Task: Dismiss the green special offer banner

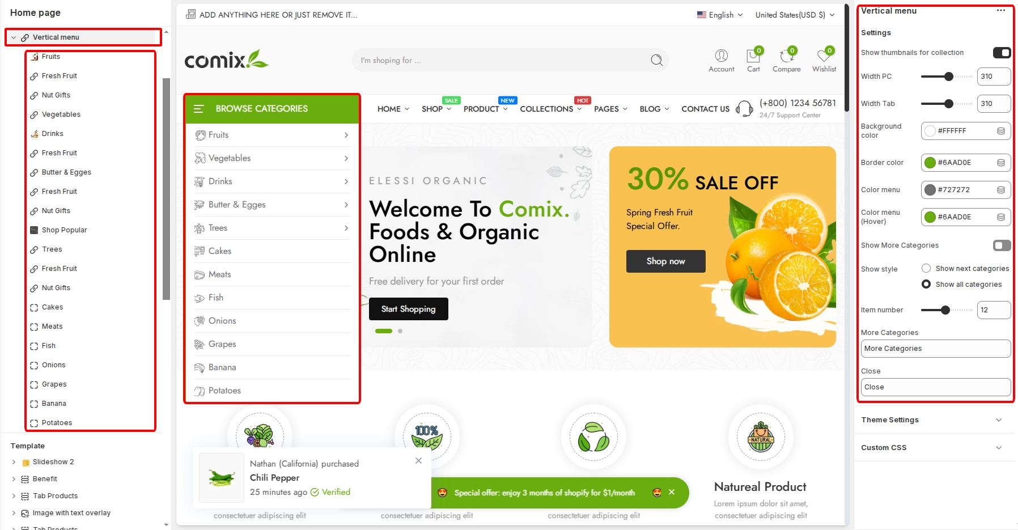Action: point(672,492)
